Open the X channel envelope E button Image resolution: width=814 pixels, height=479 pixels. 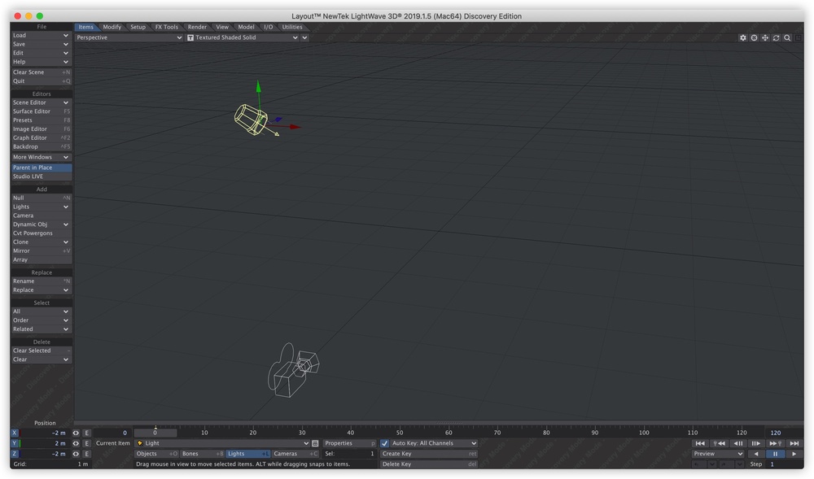click(87, 433)
